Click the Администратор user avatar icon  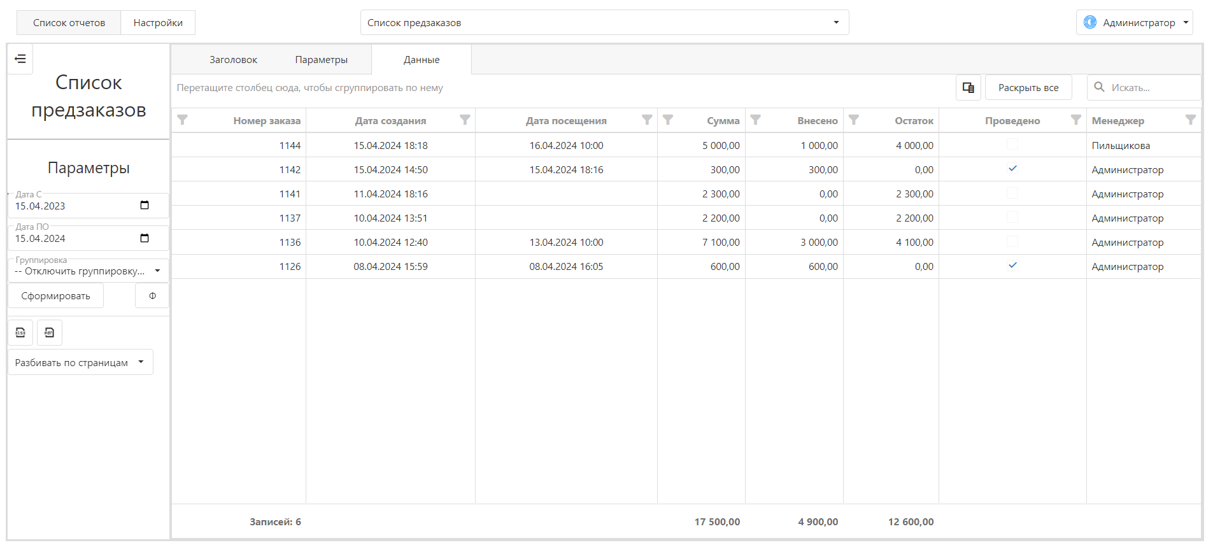[x=1090, y=22]
